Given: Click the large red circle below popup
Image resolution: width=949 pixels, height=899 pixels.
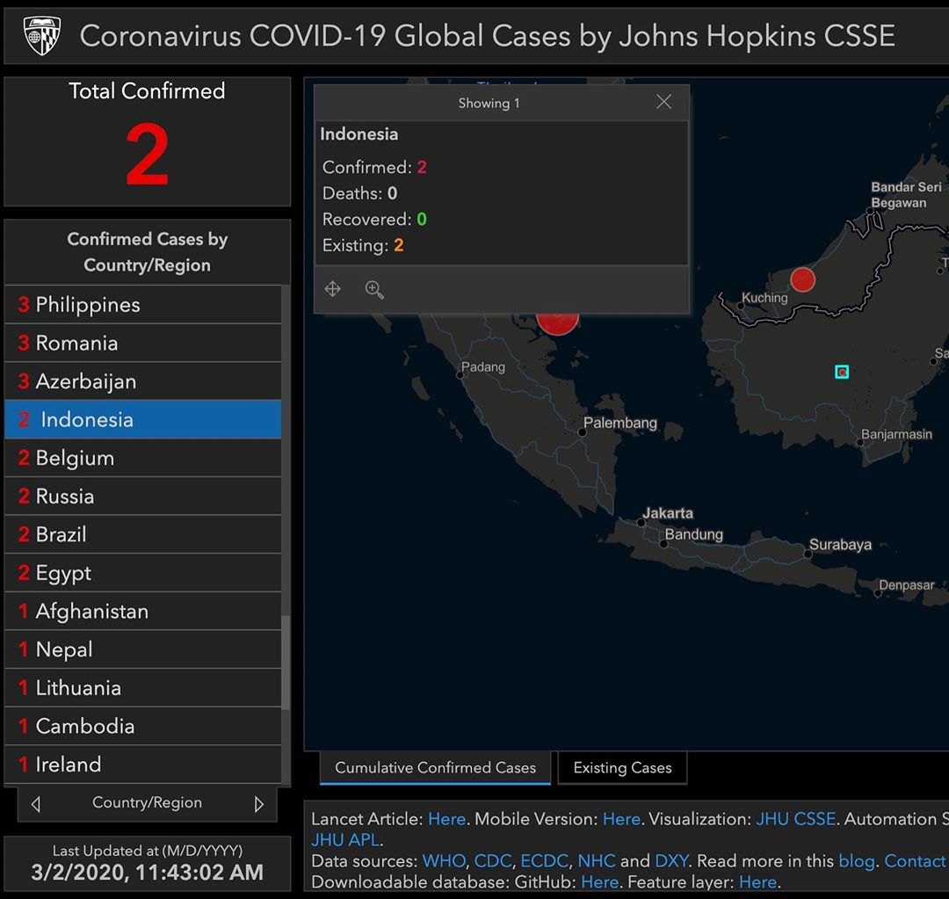Looking at the screenshot, I should coord(557,321).
